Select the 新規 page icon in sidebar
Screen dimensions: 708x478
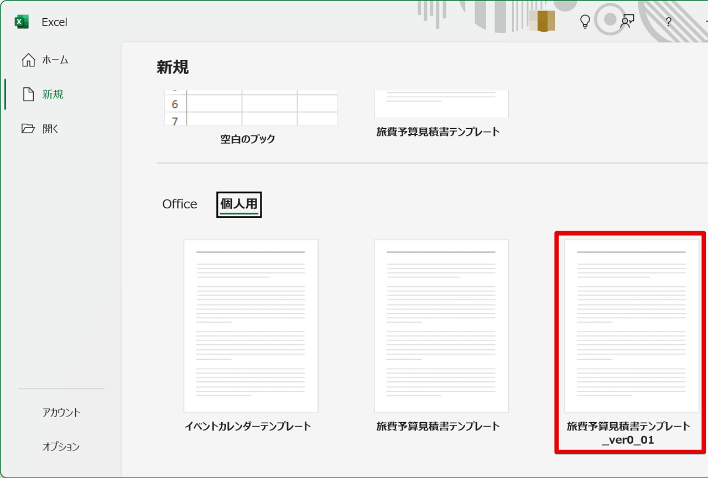pos(28,94)
